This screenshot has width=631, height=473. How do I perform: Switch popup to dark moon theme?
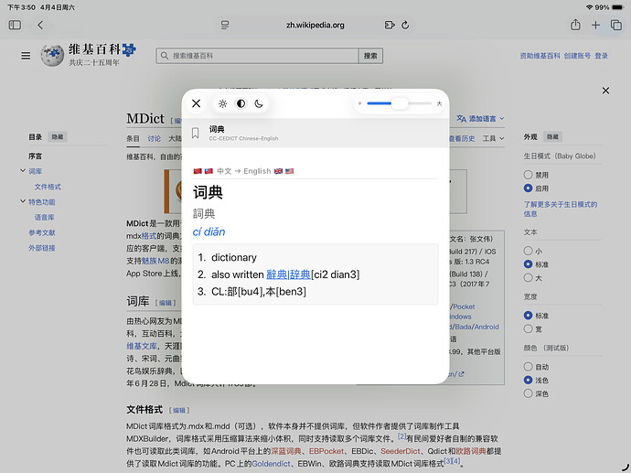coord(259,103)
